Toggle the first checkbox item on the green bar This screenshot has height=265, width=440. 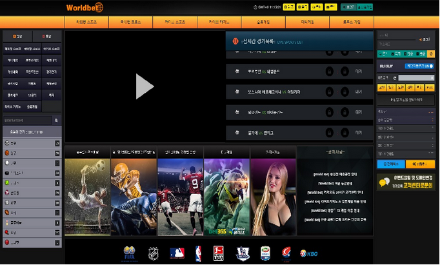point(385,54)
